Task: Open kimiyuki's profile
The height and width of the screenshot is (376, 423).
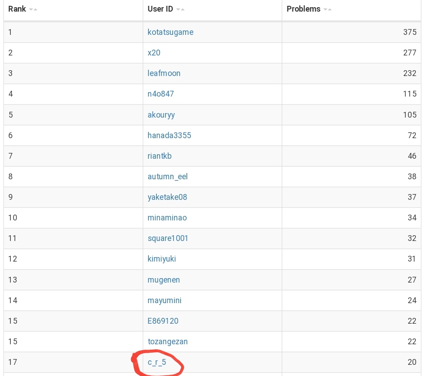Action: click(x=161, y=259)
